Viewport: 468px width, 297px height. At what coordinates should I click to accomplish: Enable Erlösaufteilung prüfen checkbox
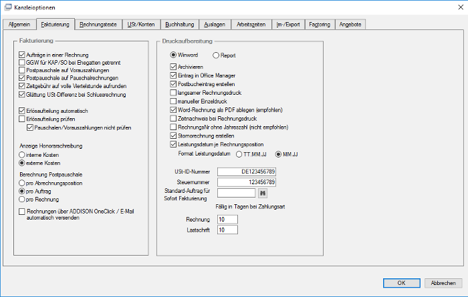click(22, 119)
